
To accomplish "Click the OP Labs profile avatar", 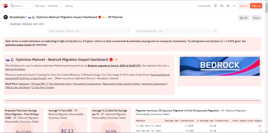I will 6,17.
